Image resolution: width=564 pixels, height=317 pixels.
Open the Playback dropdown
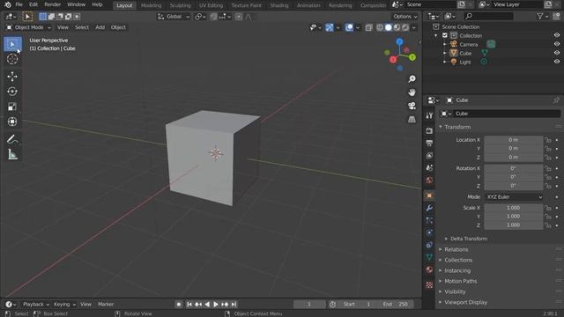coord(36,305)
